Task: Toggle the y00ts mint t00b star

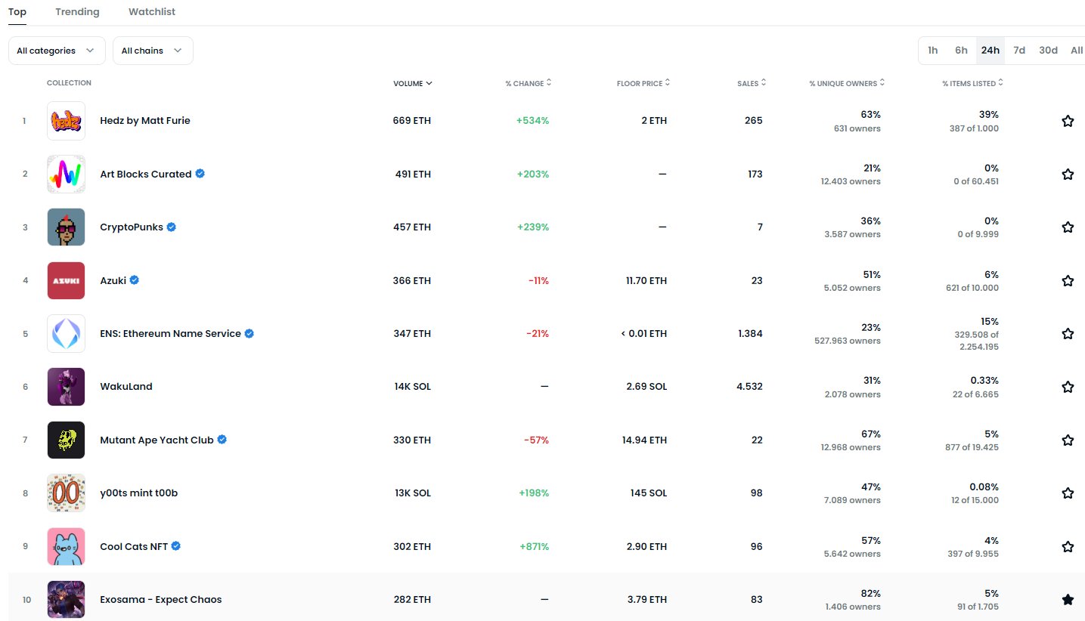Action: coord(1068,493)
